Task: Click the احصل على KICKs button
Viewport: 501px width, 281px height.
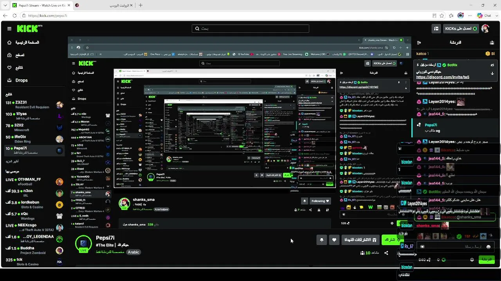Action: pyautogui.click(x=460, y=28)
